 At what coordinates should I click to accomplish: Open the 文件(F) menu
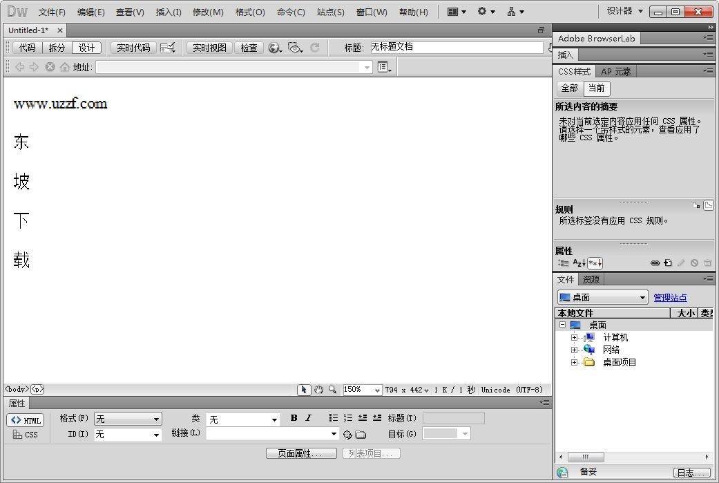coord(52,12)
